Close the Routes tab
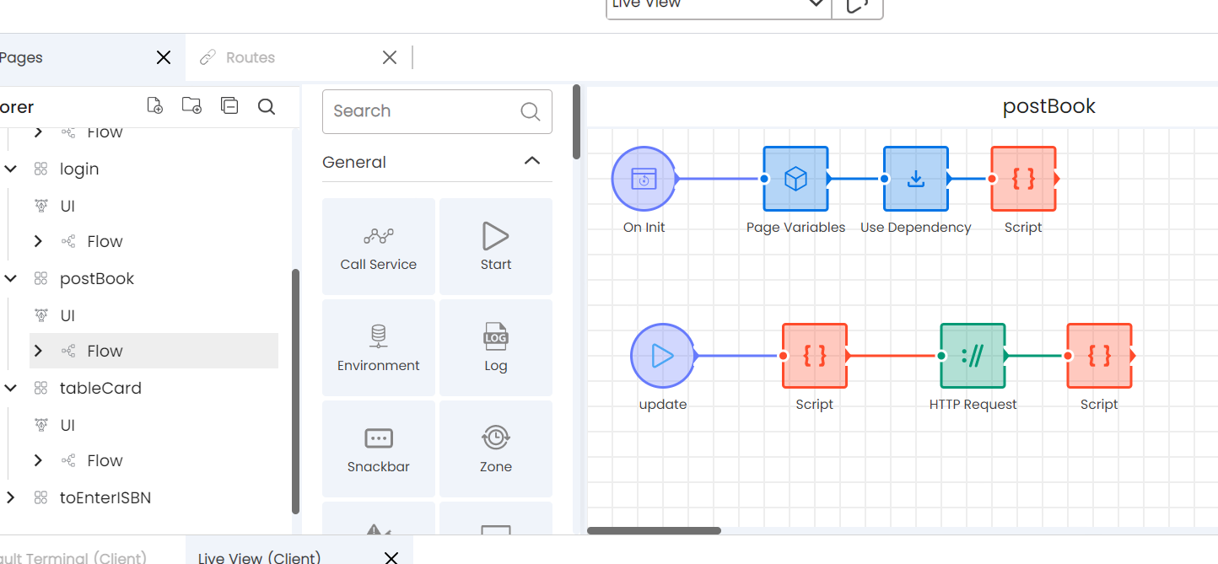1218x564 pixels. pos(390,57)
